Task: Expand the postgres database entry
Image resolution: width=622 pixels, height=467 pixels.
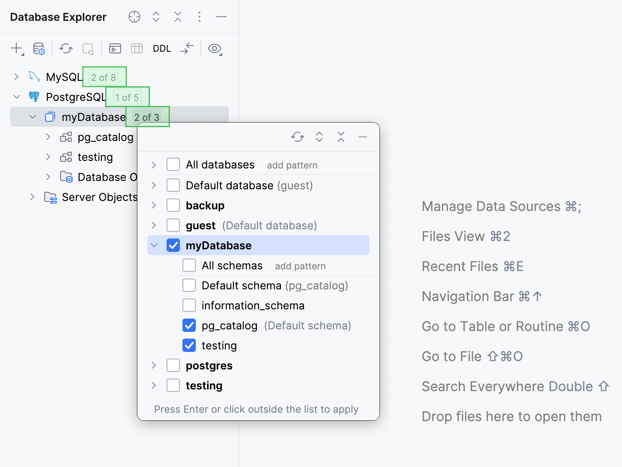Action: (x=154, y=365)
